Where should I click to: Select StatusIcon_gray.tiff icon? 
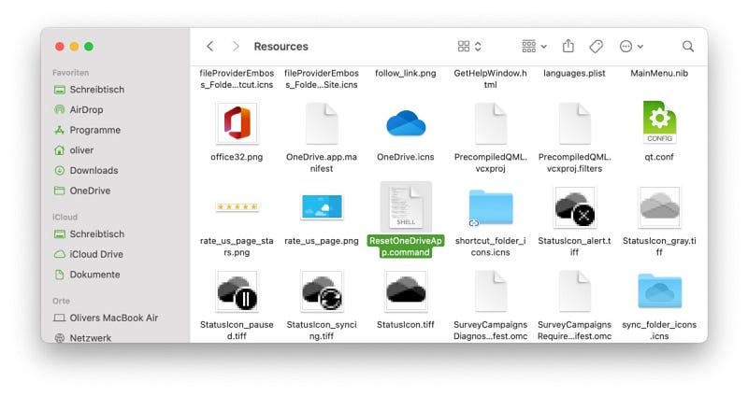[x=659, y=207]
